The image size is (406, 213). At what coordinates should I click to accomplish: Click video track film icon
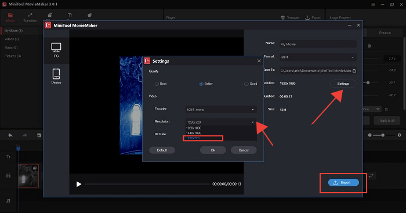[8, 176]
